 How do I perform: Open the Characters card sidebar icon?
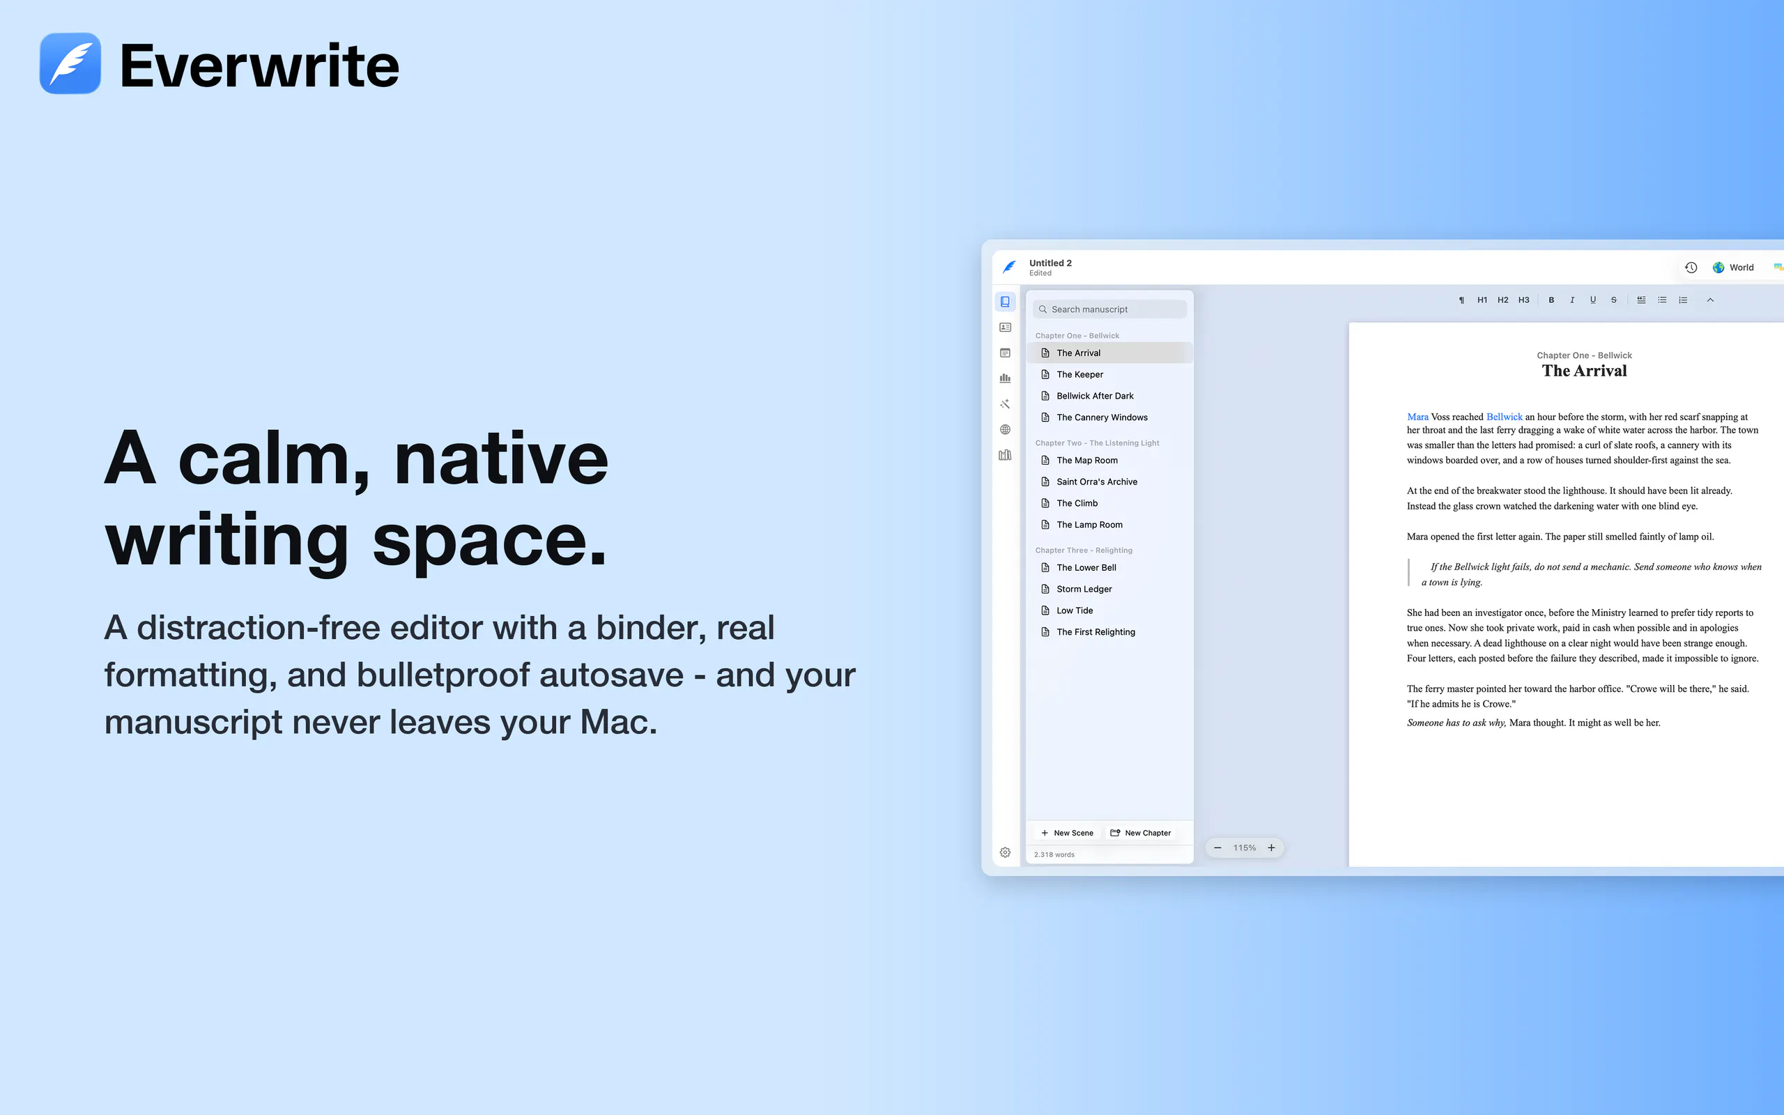tap(1005, 328)
